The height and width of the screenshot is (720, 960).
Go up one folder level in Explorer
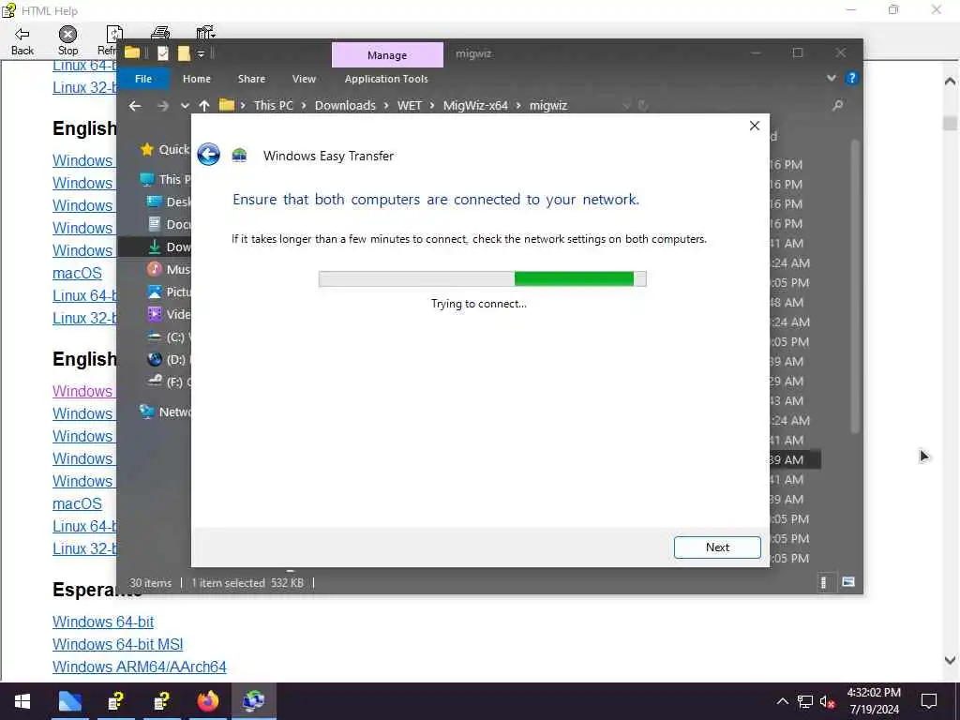(x=203, y=105)
